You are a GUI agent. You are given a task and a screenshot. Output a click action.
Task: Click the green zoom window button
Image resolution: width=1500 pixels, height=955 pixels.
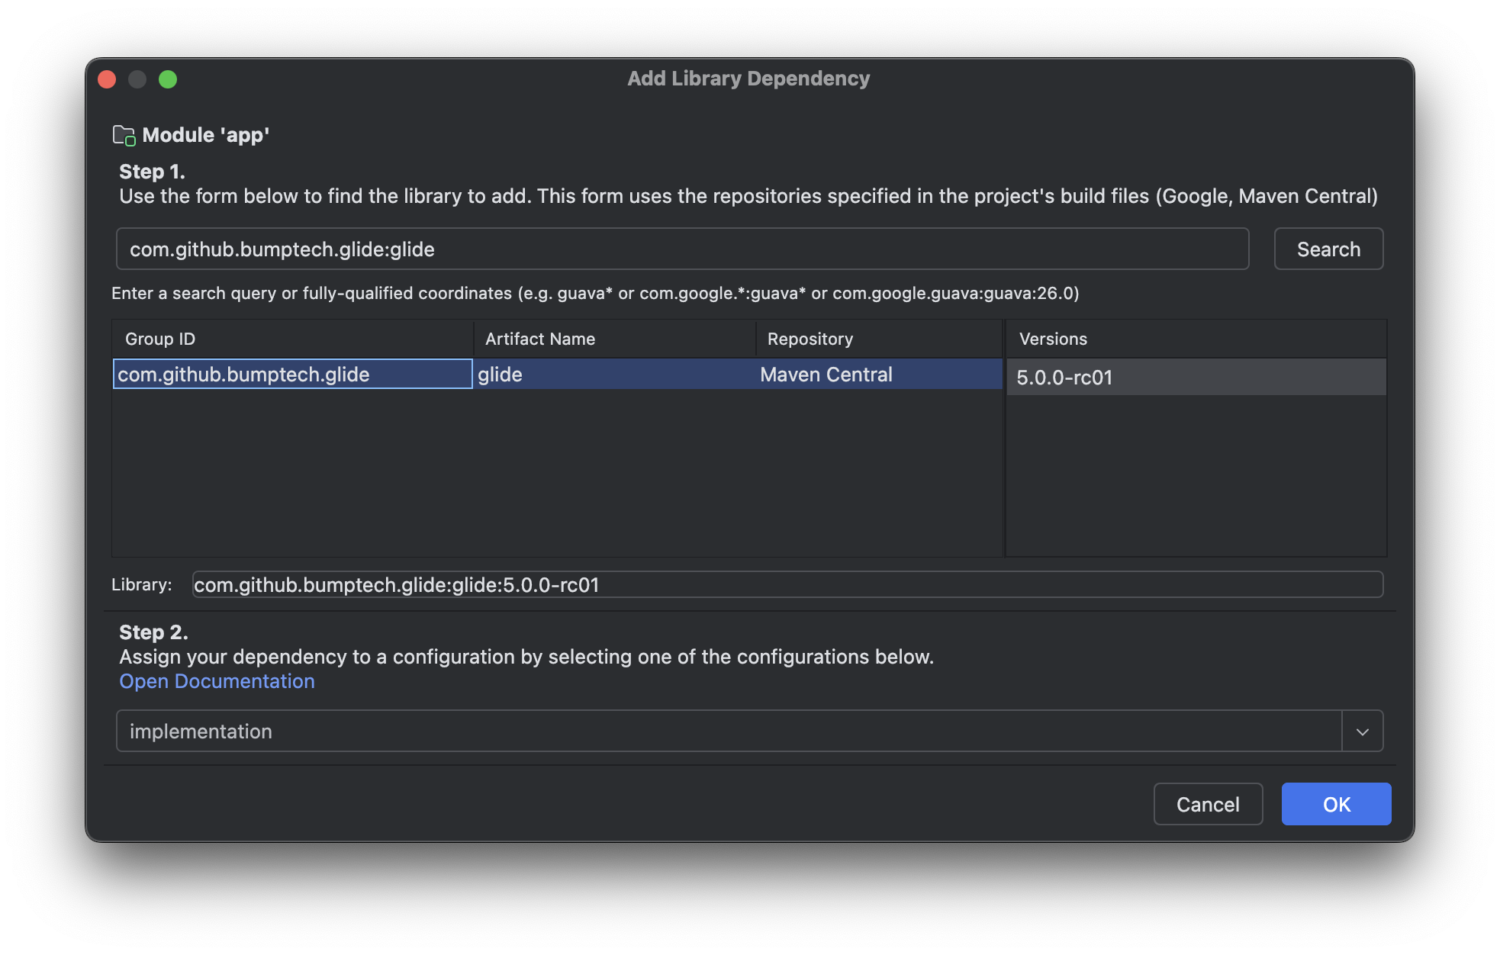[x=168, y=79]
